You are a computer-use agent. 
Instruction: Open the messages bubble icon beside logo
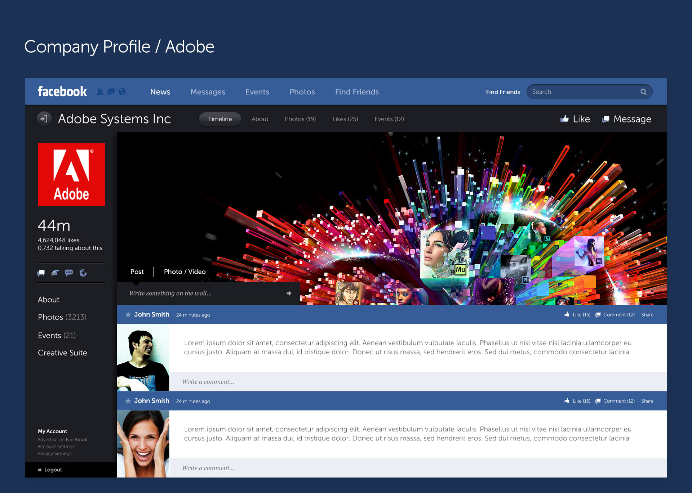[111, 91]
